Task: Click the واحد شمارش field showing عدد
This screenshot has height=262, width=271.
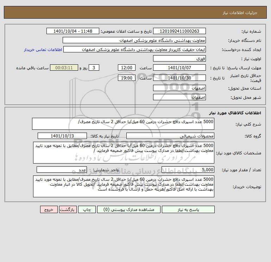Action: pyautogui.click(x=62, y=170)
